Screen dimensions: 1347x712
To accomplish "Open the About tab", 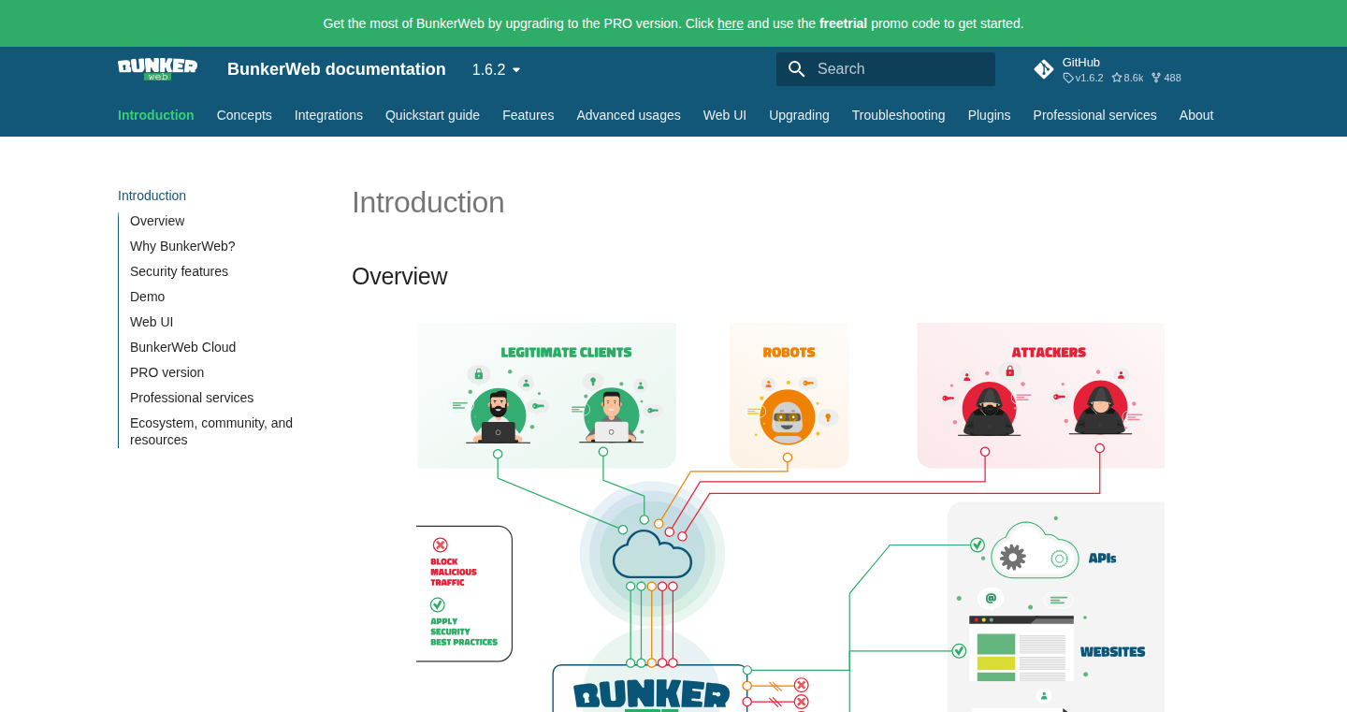I will [1196, 115].
